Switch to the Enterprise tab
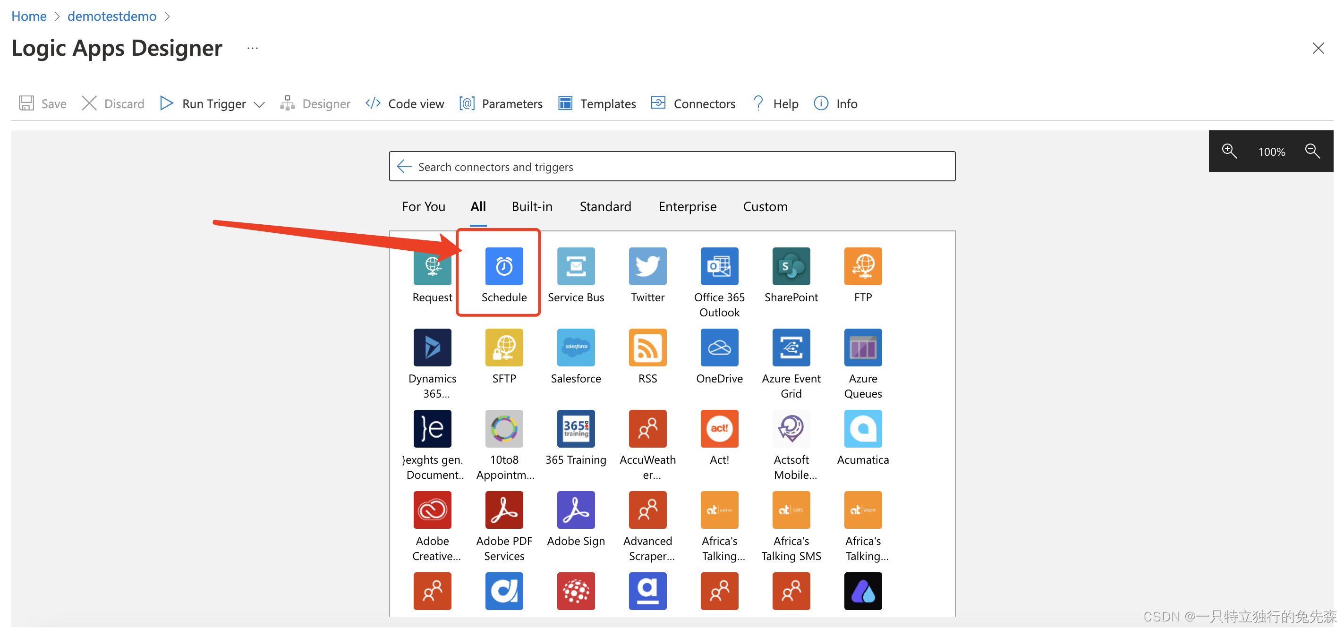This screenshot has height=628, width=1344. coord(687,206)
